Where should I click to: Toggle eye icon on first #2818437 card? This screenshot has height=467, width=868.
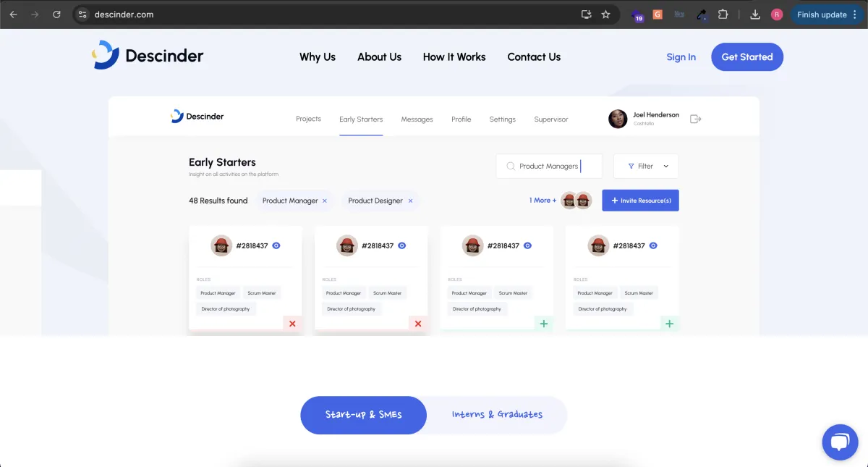[x=276, y=245]
